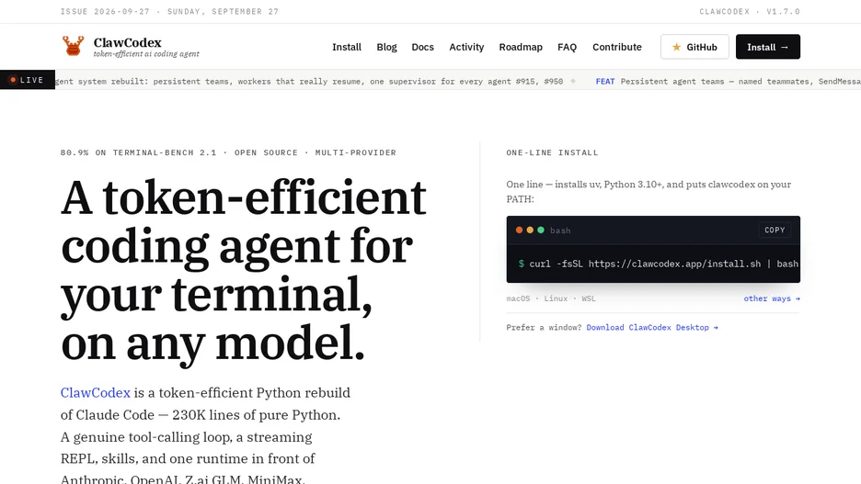Screen dimensions: 861x484
Task: Click the orange LIVE indicator dot
Action: point(13,80)
